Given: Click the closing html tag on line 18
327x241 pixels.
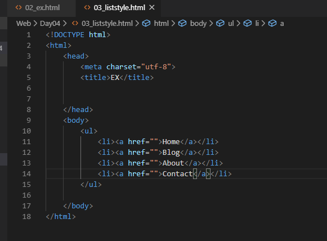Looking at the screenshot, I should coord(61,217).
